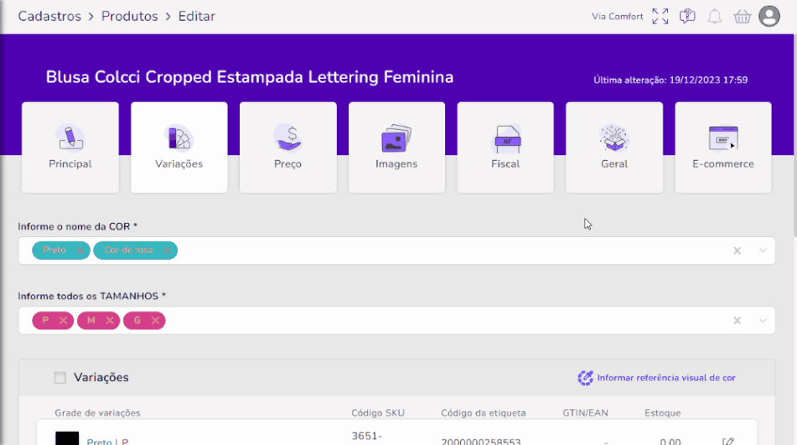
Task: Click the Via Comfort store name
Action: pyautogui.click(x=617, y=16)
